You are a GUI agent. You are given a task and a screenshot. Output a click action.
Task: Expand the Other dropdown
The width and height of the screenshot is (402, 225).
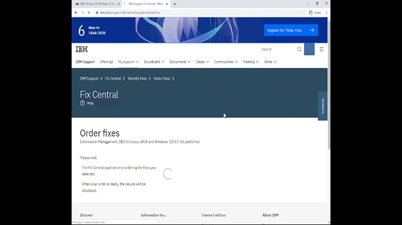pos(270,62)
